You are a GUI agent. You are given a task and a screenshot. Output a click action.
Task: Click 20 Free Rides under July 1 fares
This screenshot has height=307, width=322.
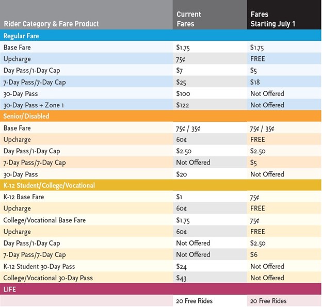268,301
